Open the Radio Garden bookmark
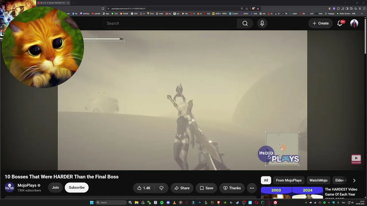Viewport: 367px width, 206px height. tap(346, 13)
